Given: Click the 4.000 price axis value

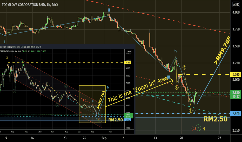Looking at the screenshot, I should point(236,12).
